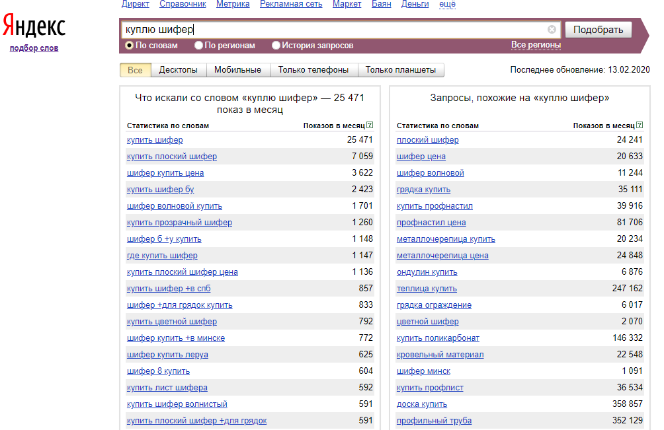
Task: Open the 'купить шифер' query link
Action: point(155,140)
